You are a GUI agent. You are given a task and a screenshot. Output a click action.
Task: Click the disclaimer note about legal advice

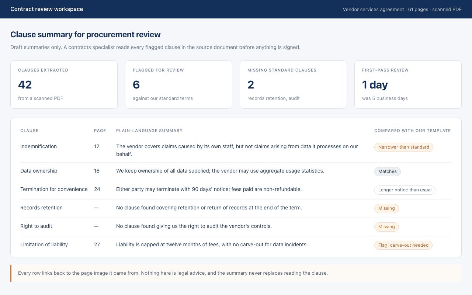(236, 273)
